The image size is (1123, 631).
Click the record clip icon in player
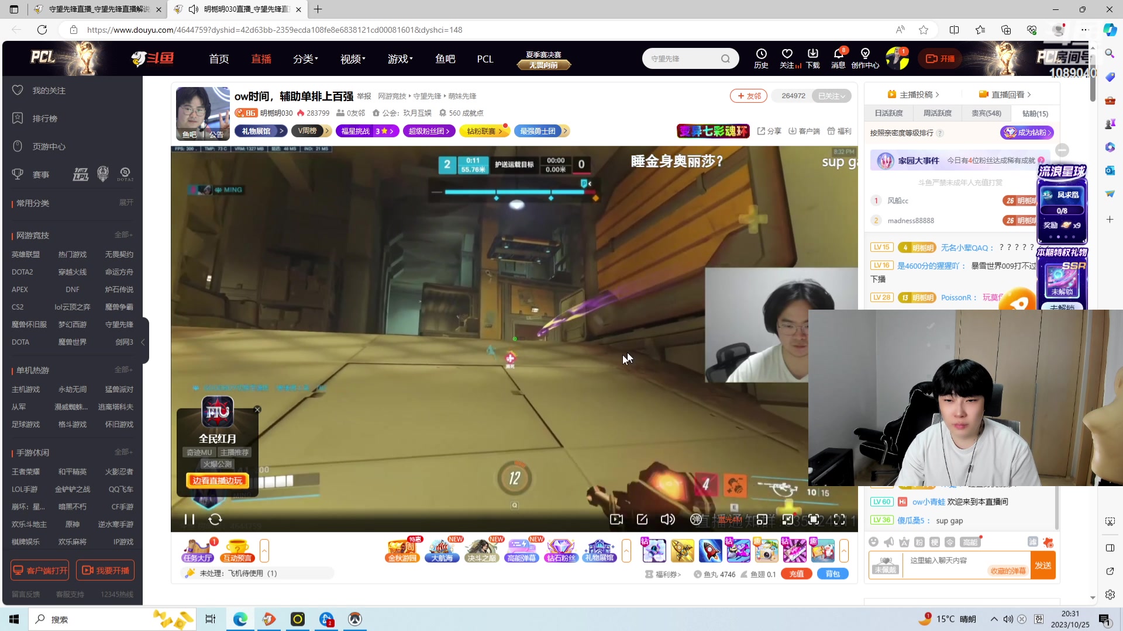[616, 519]
